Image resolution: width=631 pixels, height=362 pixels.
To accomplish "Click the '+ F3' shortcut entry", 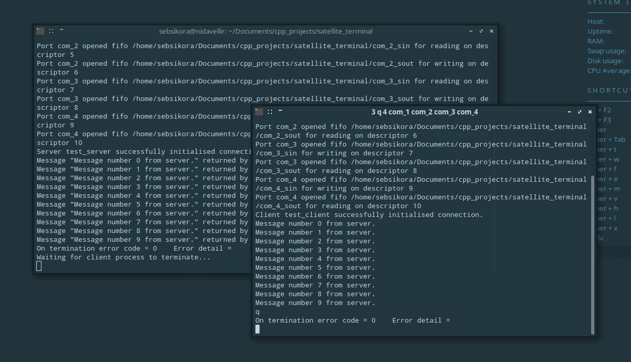I will 605,120.
